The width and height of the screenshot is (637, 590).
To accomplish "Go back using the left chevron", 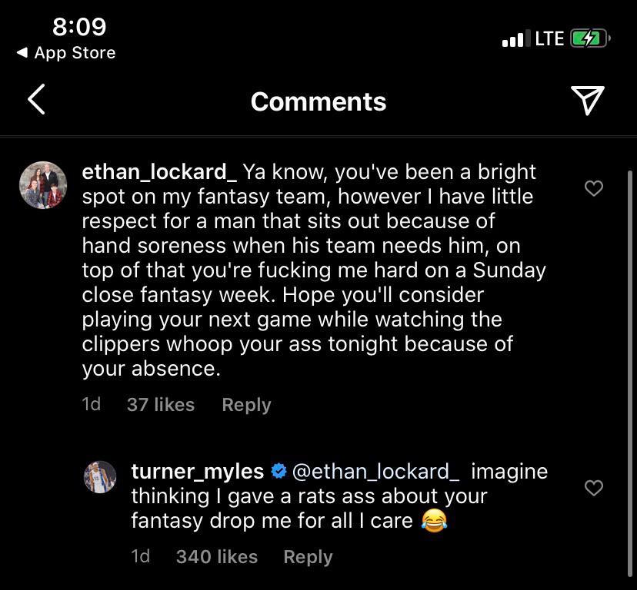I will [36, 101].
